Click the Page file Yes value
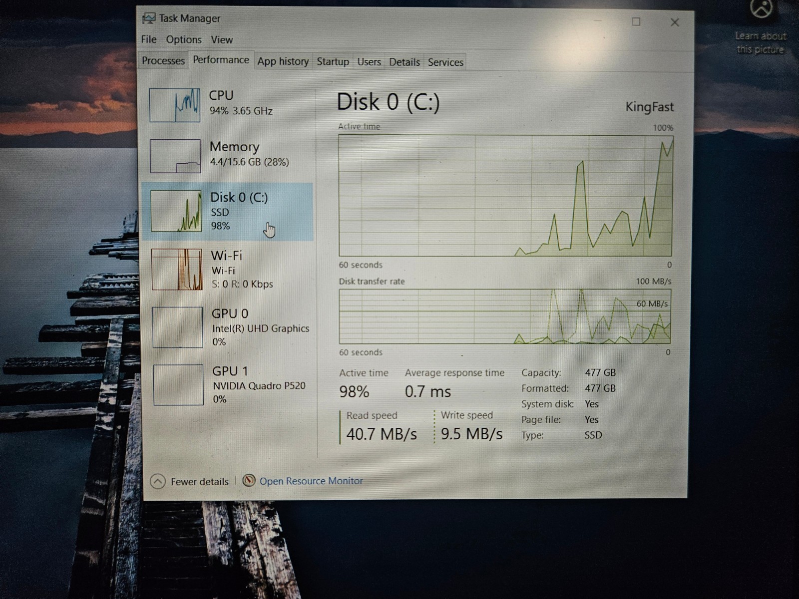Screen dimensions: 799x599 coord(592,419)
